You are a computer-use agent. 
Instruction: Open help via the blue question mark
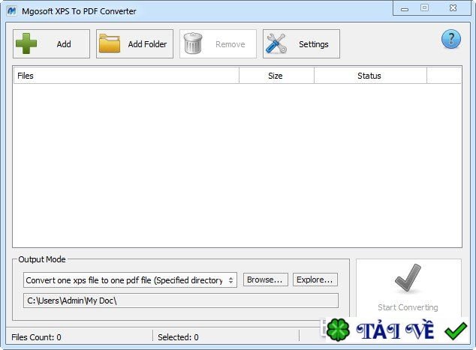[x=450, y=39]
